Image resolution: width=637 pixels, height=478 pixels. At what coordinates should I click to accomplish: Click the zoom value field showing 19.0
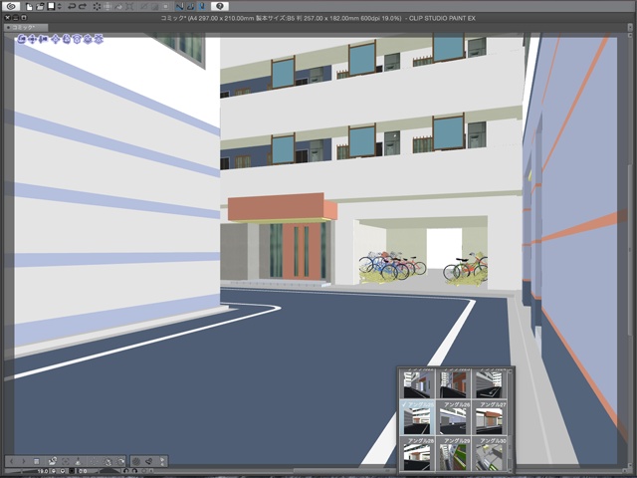[x=43, y=471]
